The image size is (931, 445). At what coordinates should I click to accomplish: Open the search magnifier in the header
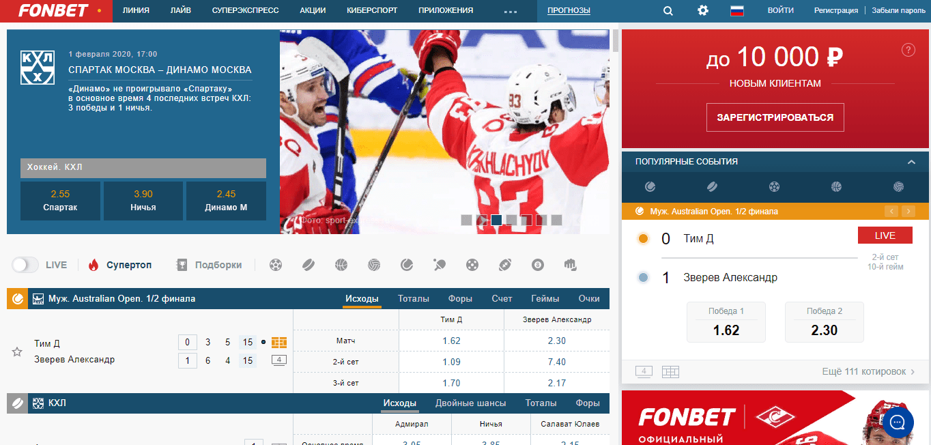tap(668, 11)
